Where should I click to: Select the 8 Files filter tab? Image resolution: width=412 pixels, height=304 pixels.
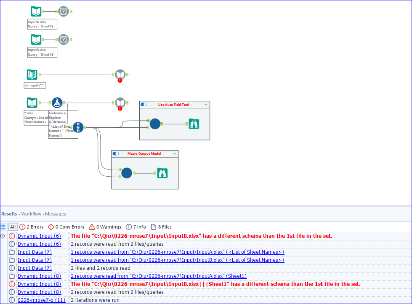(x=161, y=227)
